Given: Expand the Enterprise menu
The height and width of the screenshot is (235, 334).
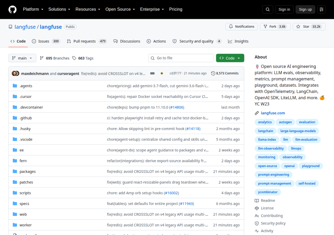Looking at the screenshot, I should point(152,9).
